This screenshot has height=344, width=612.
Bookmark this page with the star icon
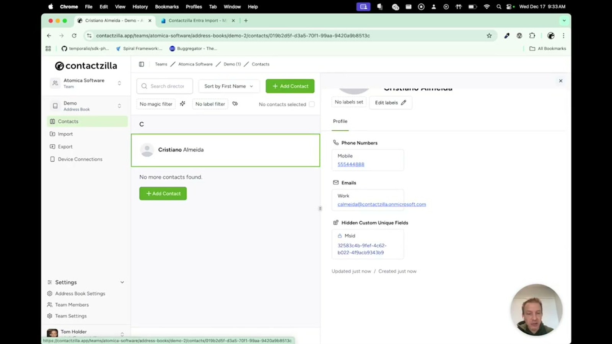pyautogui.click(x=489, y=36)
